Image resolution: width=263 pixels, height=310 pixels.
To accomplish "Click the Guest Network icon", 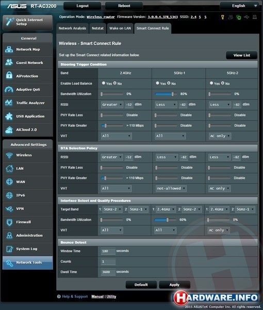I will point(9,63).
